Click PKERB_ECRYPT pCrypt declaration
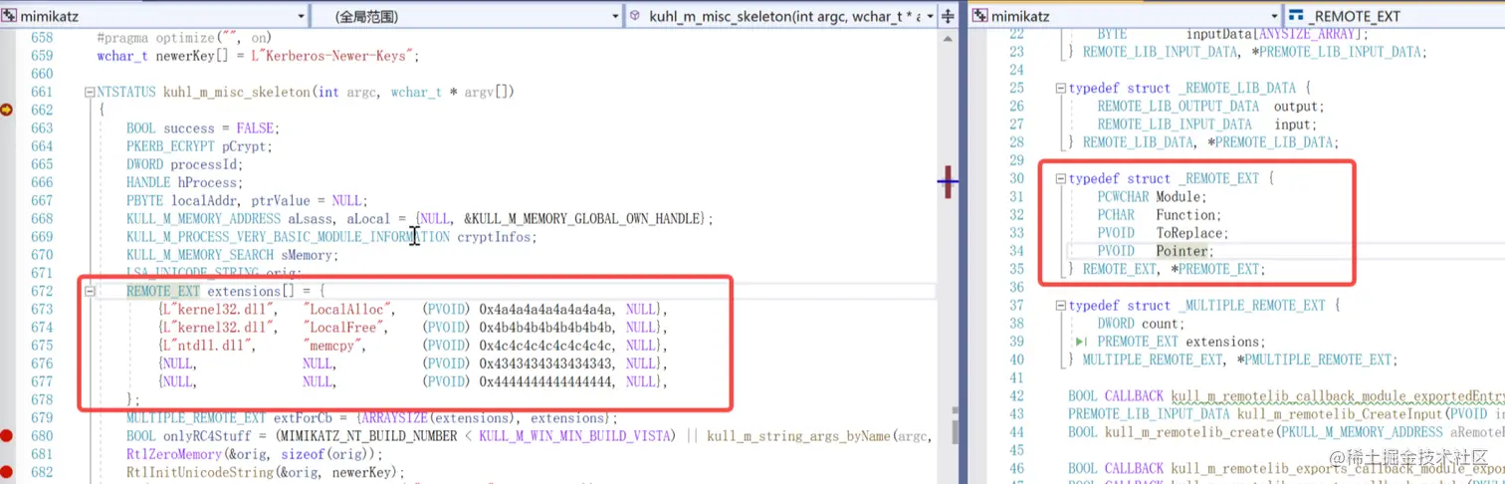The width and height of the screenshot is (1505, 484). (199, 146)
